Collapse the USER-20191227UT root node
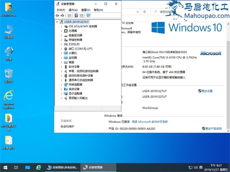230x172 pixels. (x=57, y=22)
